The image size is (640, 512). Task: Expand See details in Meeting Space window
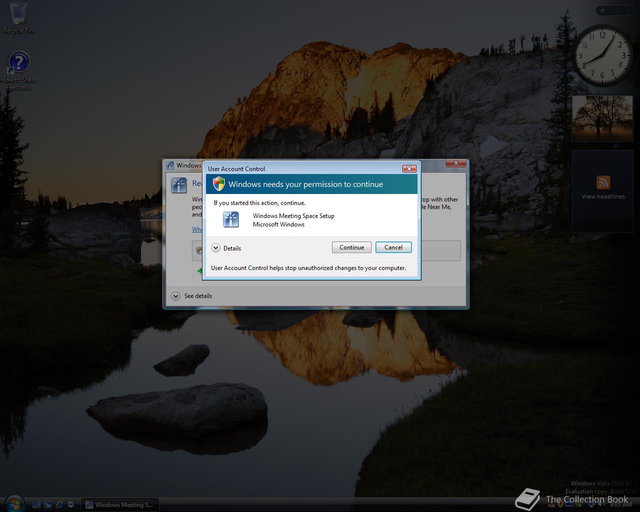(x=175, y=296)
